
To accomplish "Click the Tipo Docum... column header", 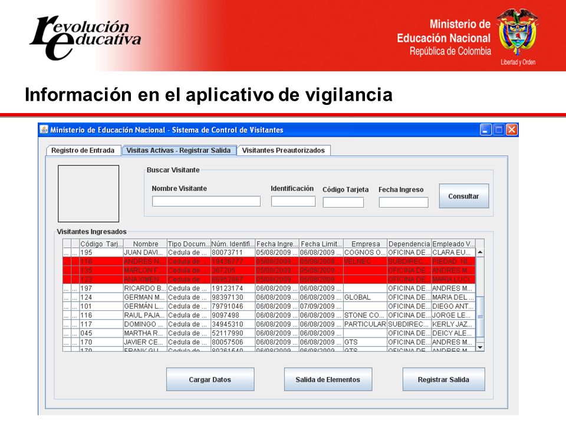I will point(189,244).
